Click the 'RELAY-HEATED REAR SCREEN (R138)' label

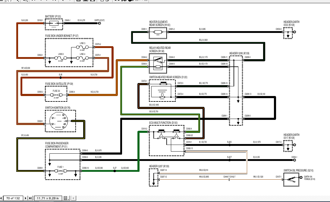point(160,50)
